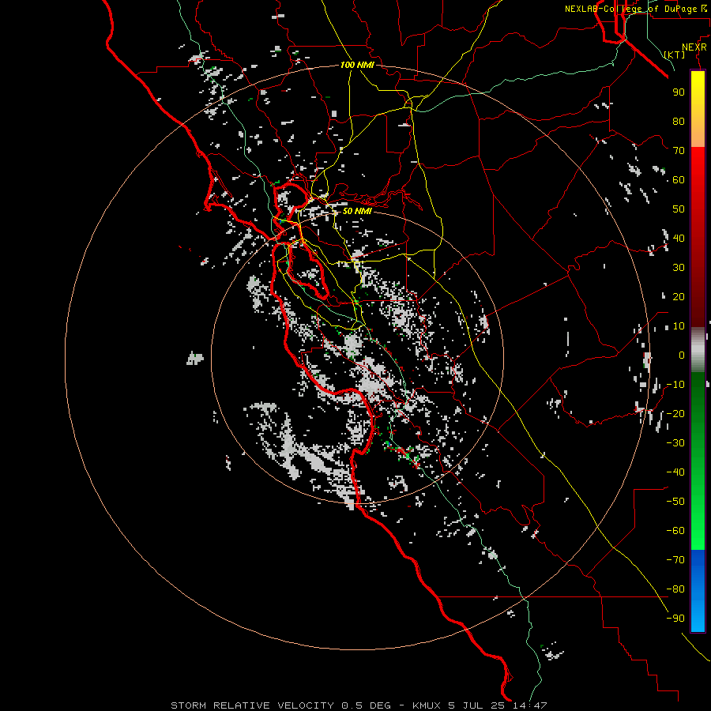
Task: Click the positive 70 scale label
Action: tap(679, 151)
